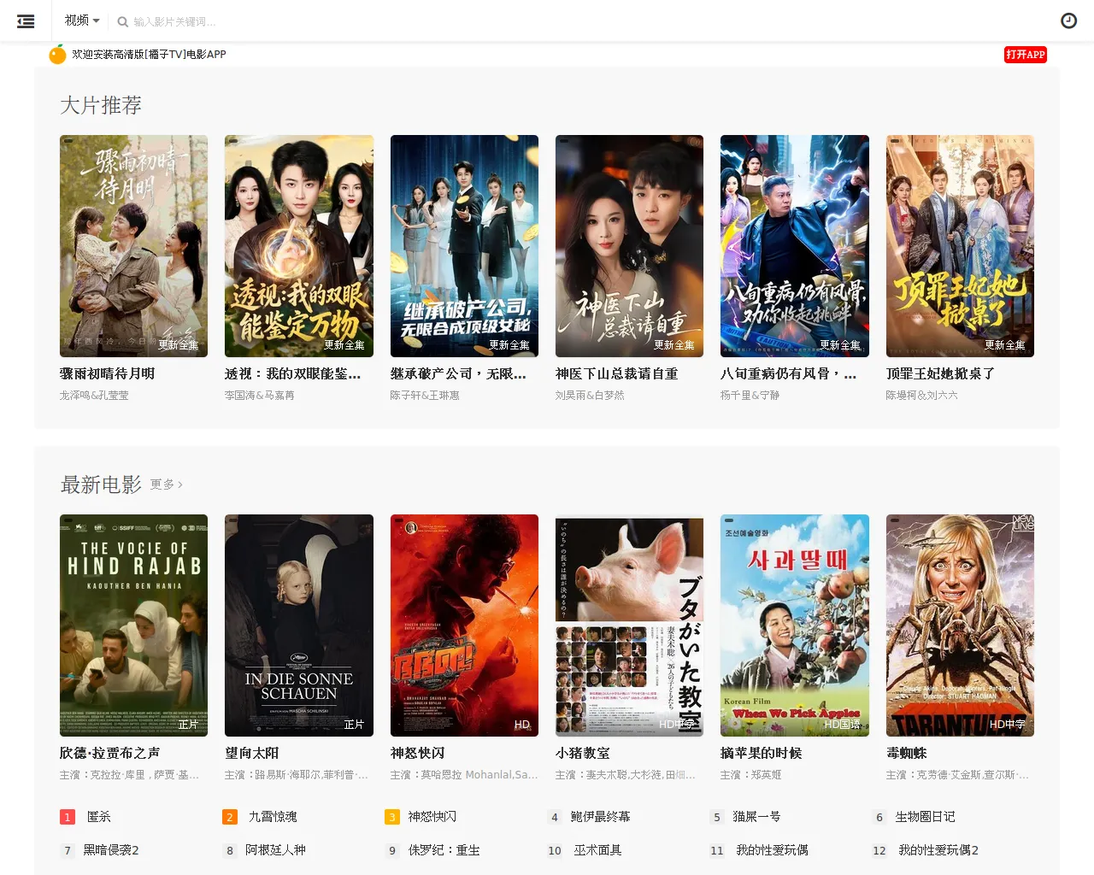The height and width of the screenshot is (875, 1094).
Task: Open the pig poster for 小猪教室
Action: tap(629, 625)
